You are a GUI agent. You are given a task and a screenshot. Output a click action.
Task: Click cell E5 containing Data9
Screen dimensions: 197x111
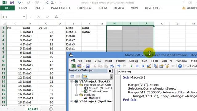pos(73,44)
